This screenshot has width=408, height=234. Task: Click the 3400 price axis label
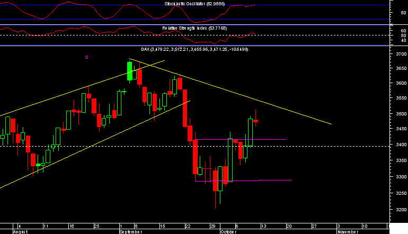click(x=401, y=145)
